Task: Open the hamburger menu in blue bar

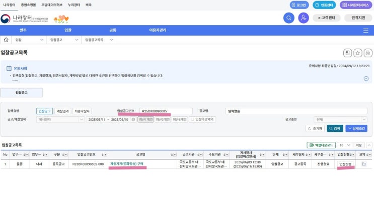Action: click(365, 30)
